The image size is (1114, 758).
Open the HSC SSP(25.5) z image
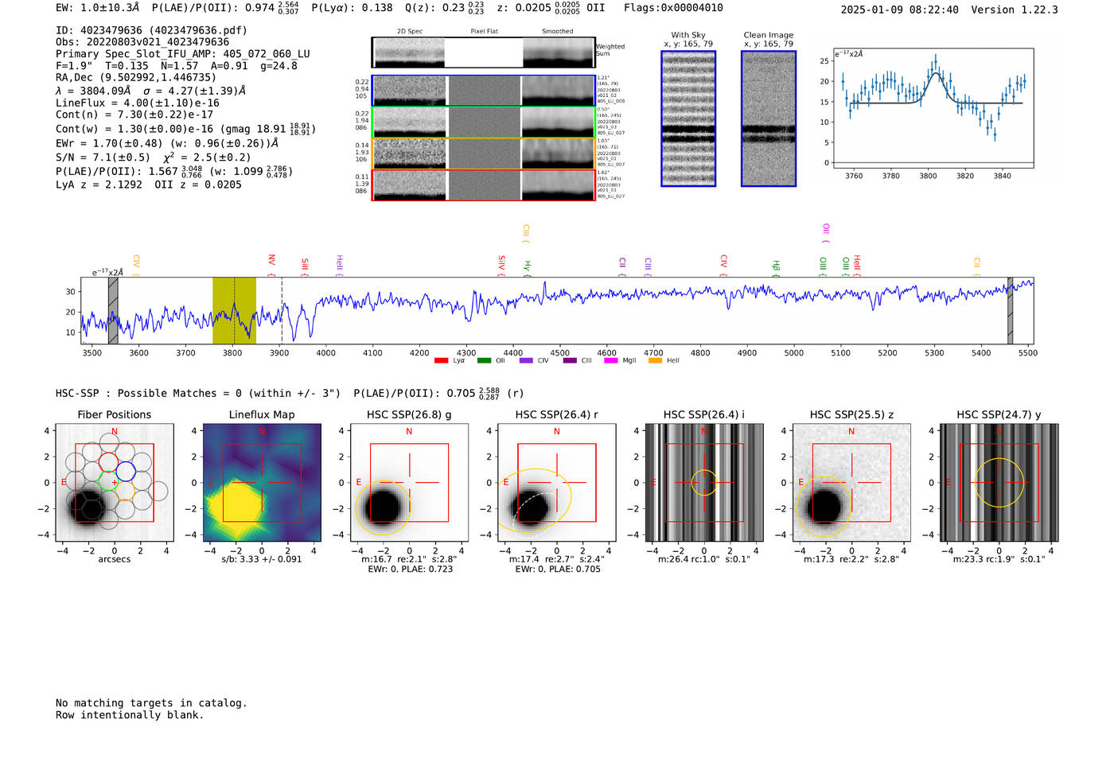tap(851, 482)
